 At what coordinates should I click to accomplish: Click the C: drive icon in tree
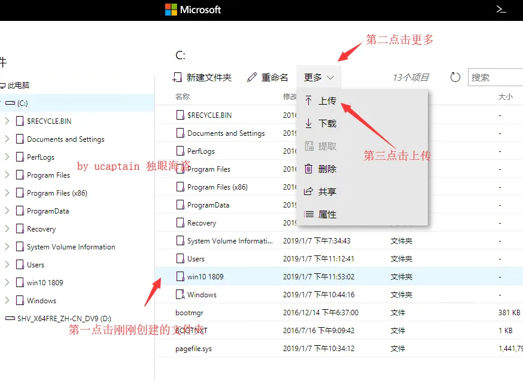click(10, 103)
